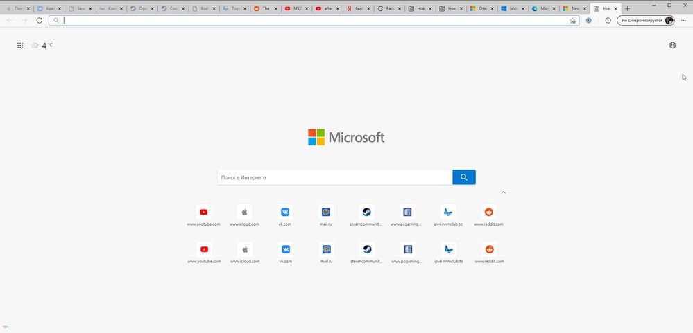Switch to the 'after' YouTube tab
Screen dimensions: 693x333
(x=326, y=8)
